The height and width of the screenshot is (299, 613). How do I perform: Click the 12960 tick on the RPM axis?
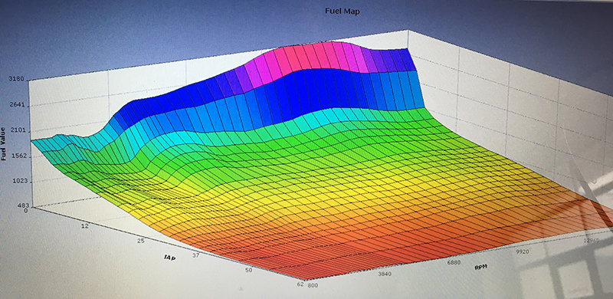pos(591,241)
